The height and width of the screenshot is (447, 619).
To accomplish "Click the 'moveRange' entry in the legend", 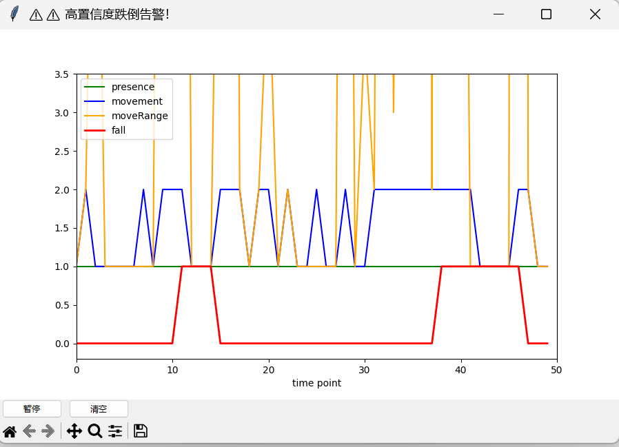I will 139,116.
